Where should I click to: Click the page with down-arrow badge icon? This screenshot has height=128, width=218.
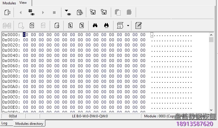coord(32,25)
